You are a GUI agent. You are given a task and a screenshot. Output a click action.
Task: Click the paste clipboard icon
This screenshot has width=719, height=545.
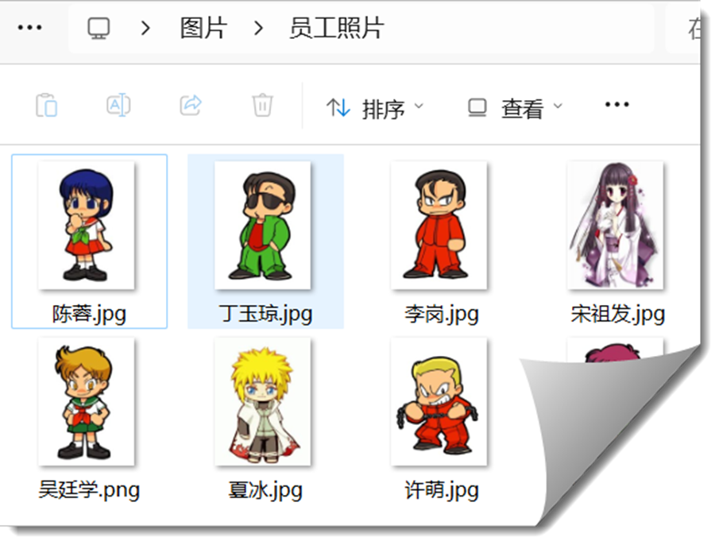coord(46,106)
